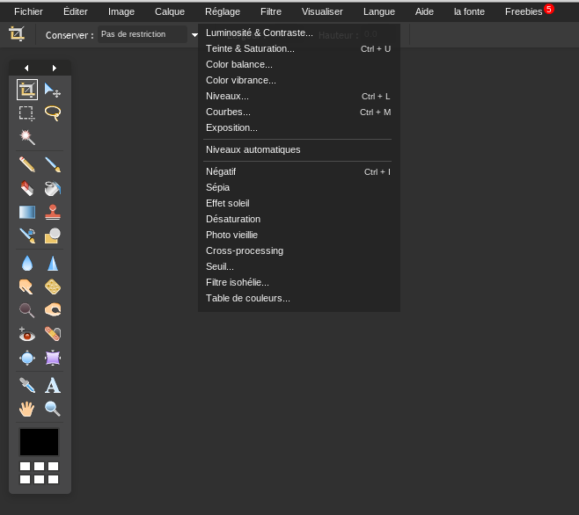Select the Sponge tool
579x515 pixels.
pyautogui.click(x=53, y=287)
